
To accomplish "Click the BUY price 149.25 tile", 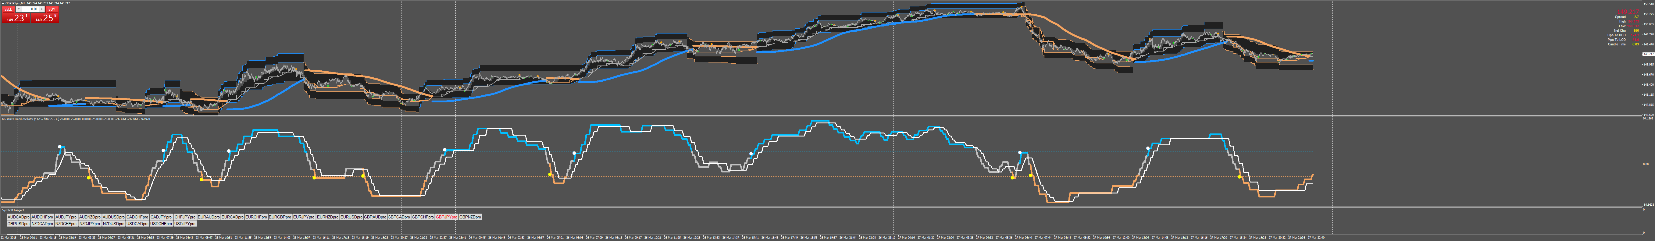I will coord(45,18).
